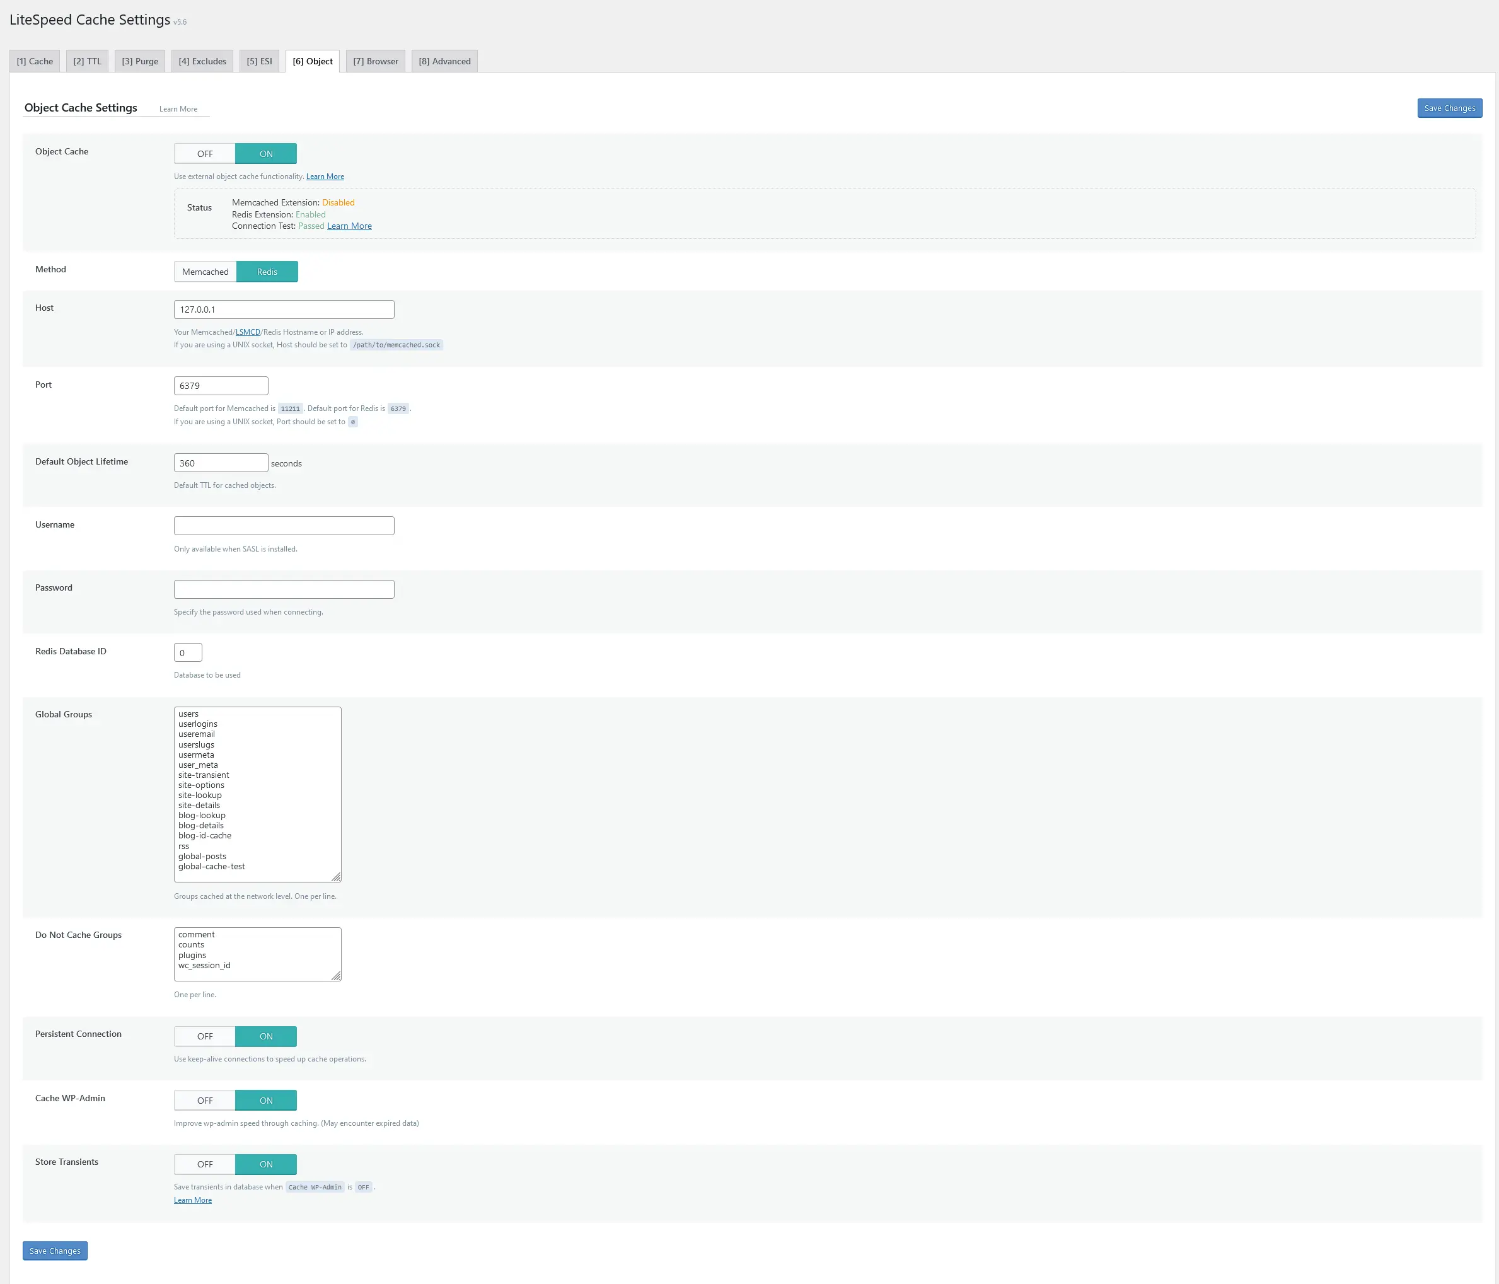Click the 'Disabled' Memcached Extension status
Image resolution: width=1499 pixels, height=1284 pixels.
[x=338, y=202]
